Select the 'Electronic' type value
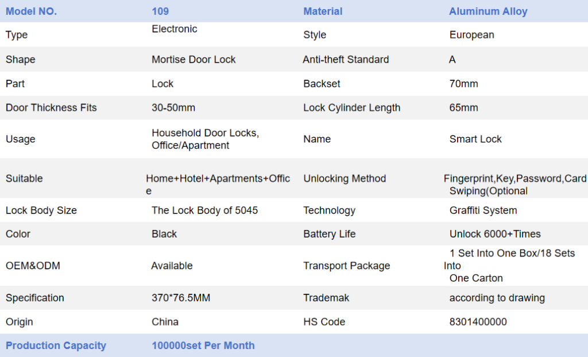 175,29
